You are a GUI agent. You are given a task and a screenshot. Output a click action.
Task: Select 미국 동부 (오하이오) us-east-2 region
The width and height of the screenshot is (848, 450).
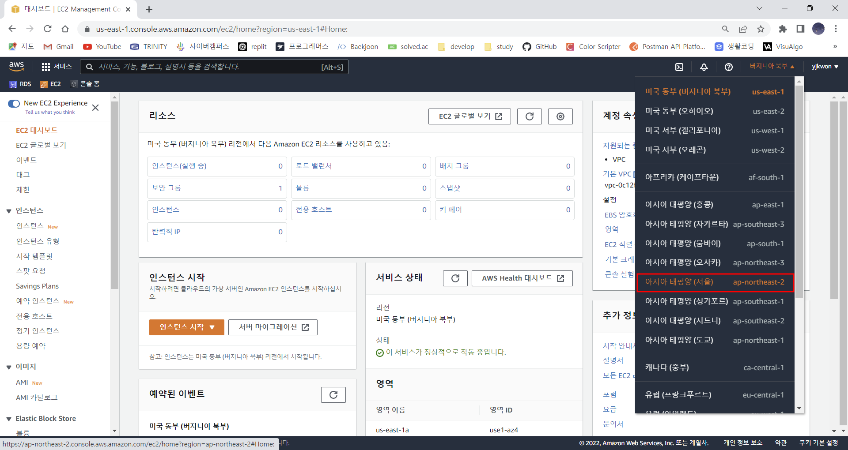[715, 111]
